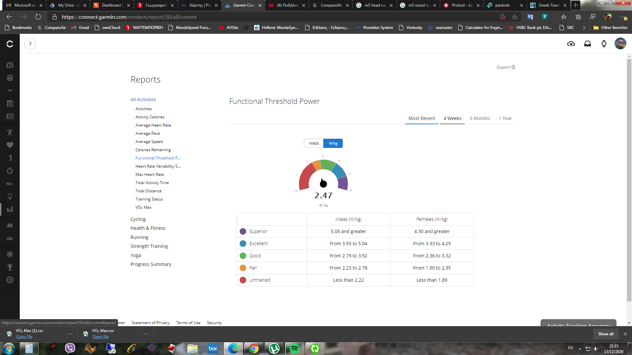Screen dimensions: 632x355
Task: Expand the Cycling report group
Action: [x=138, y=219]
